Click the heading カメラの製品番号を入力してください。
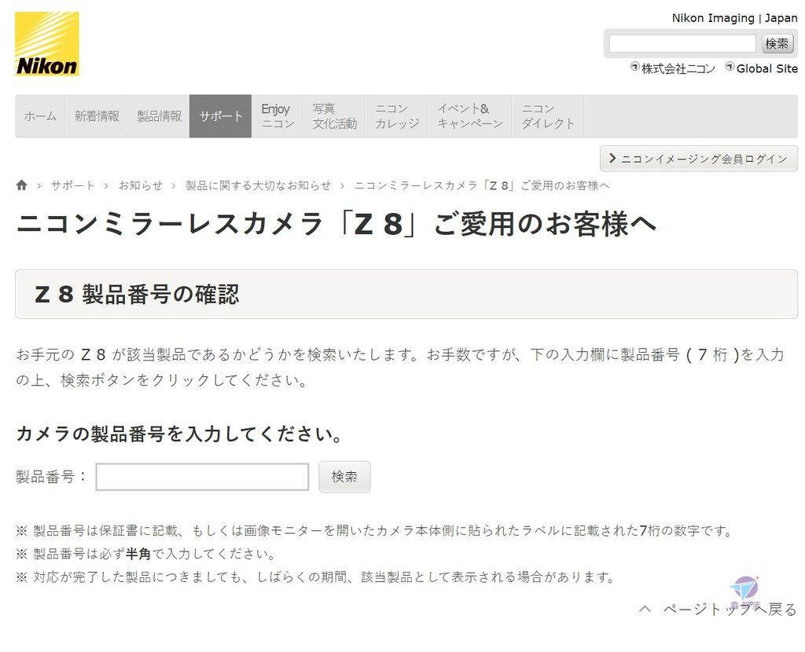Screen dimensions: 805x652 (179, 434)
